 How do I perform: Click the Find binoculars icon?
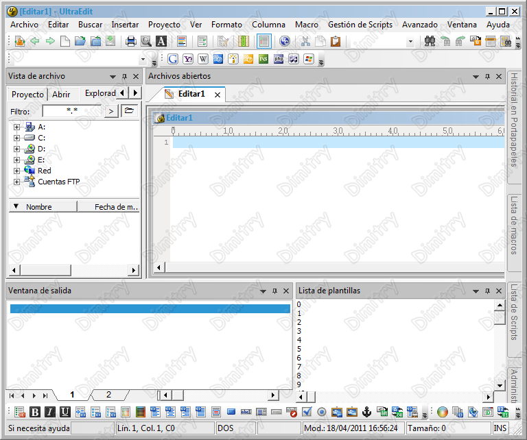(430, 41)
